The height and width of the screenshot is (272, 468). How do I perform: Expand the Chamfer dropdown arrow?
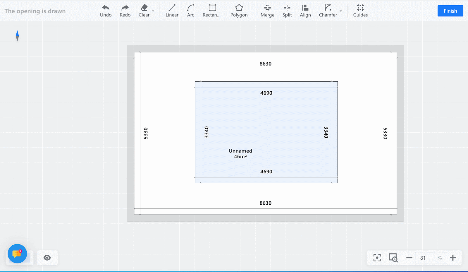click(340, 11)
